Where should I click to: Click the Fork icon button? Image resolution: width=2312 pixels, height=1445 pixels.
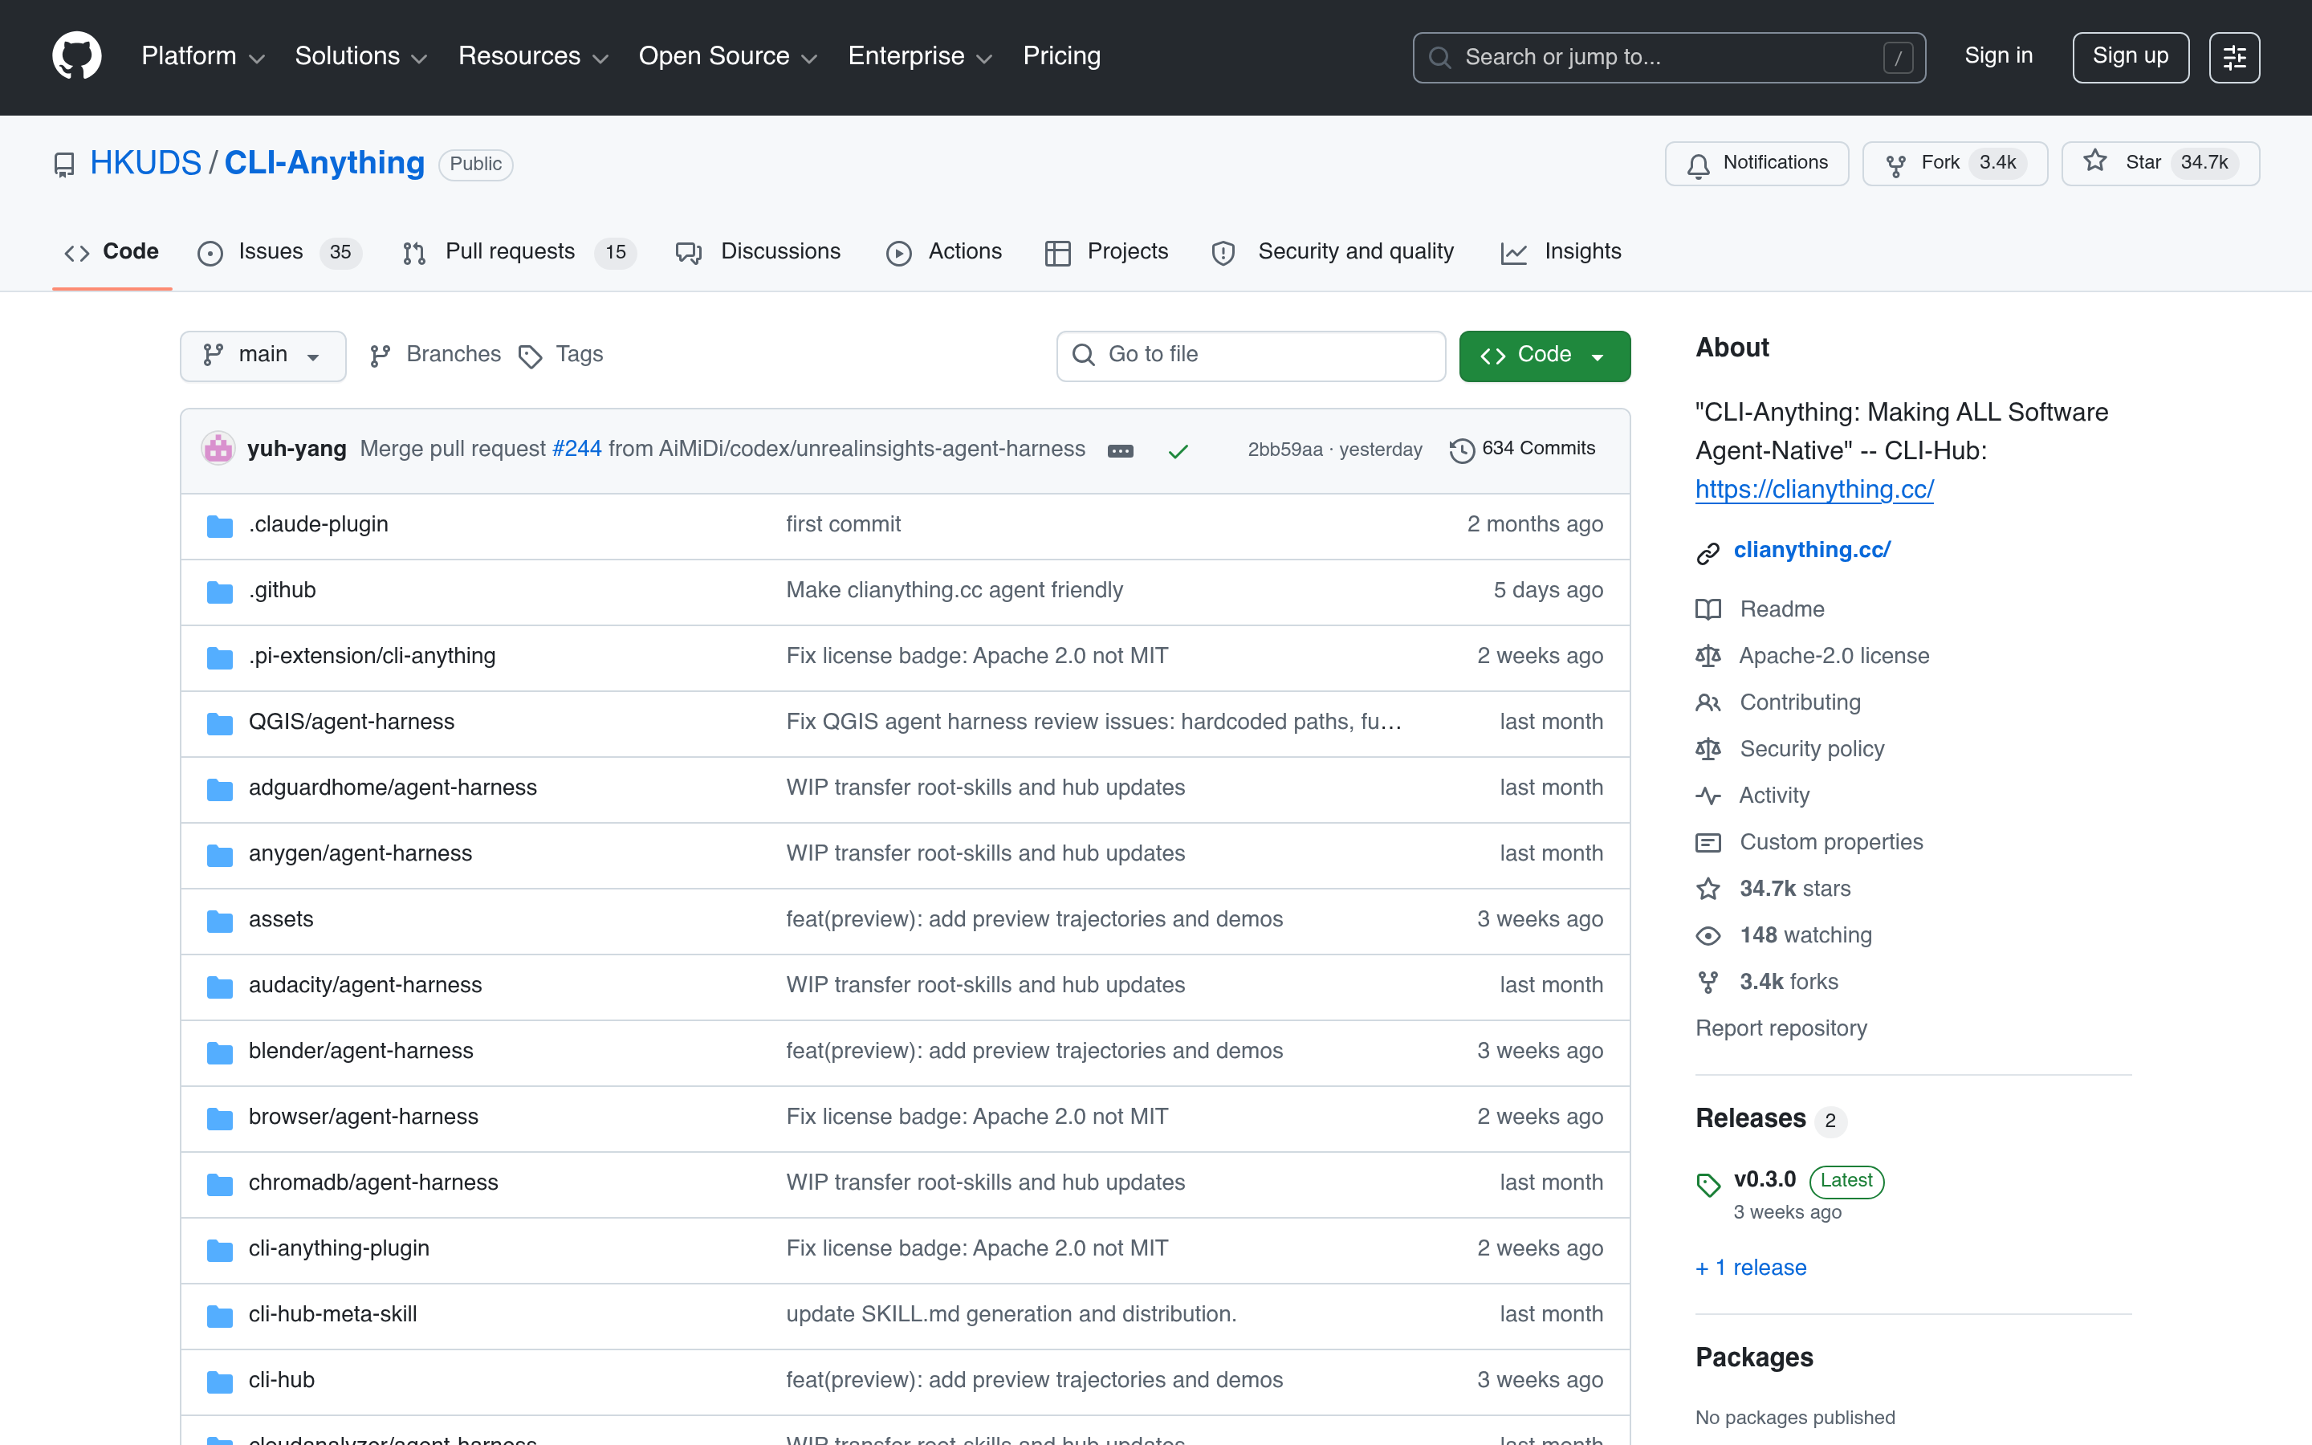pos(1896,165)
